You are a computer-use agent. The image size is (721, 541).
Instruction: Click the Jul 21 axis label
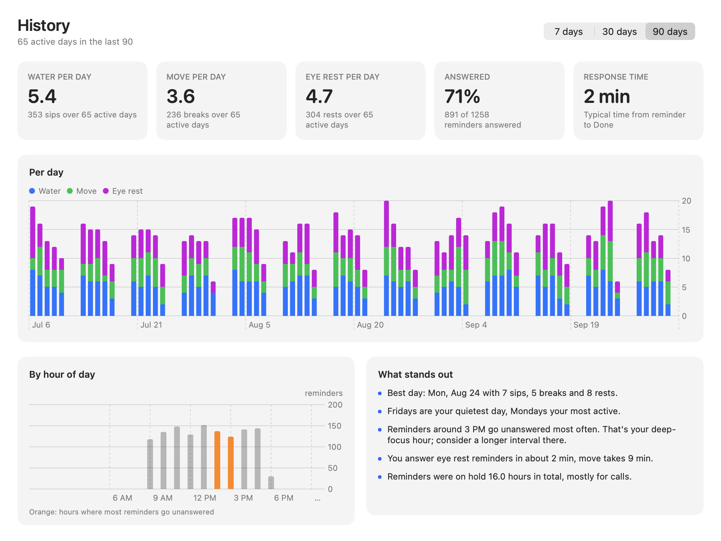[x=151, y=325]
